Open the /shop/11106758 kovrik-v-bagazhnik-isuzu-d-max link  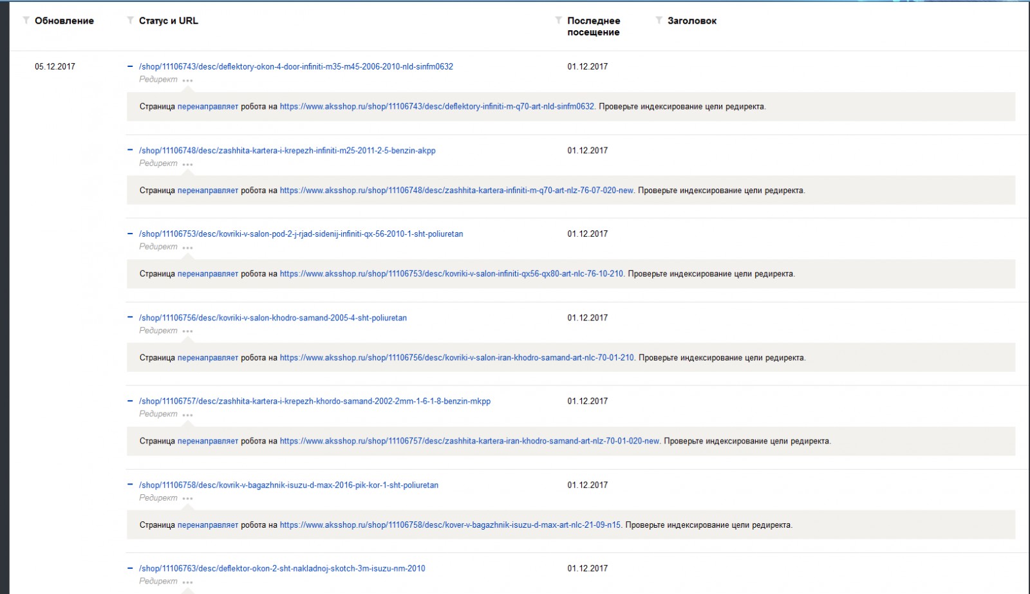click(288, 485)
